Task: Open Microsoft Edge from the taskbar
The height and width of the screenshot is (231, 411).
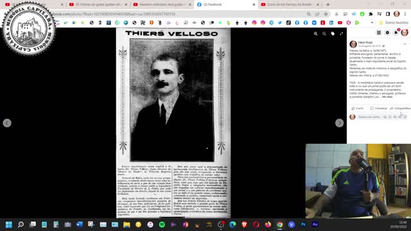Action: pos(232,225)
